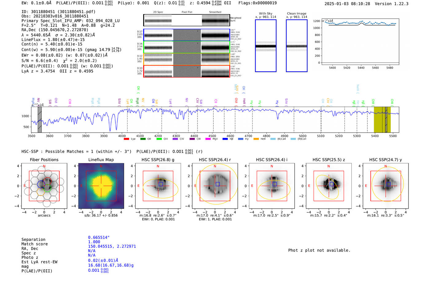Click the Lyα red legend swatch
430x292 pixels.
[x=126, y=139]
